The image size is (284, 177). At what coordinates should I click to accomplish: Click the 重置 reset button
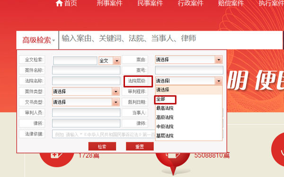point(140,146)
